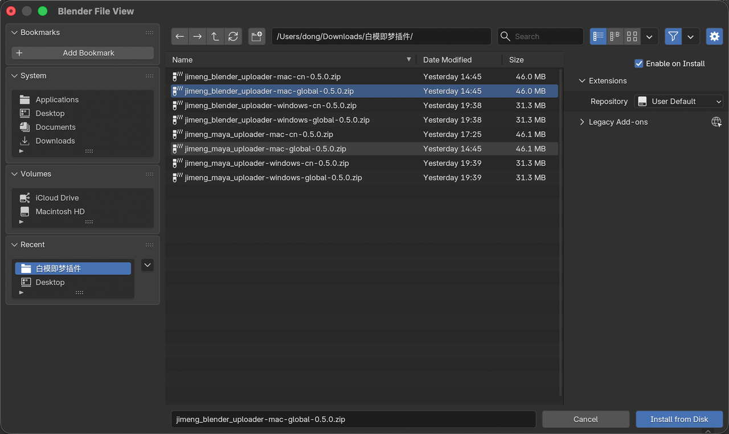This screenshot has width=729, height=434.
Task: Open Recent list specials dropdown arrow
Action: (148, 265)
